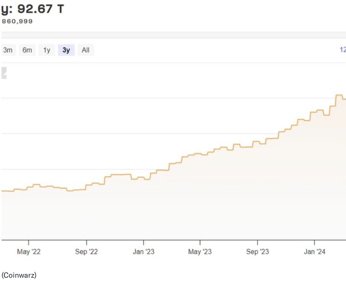Click the May '22 axis label
Image resolution: width=346 pixels, height=282 pixels.
click(x=29, y=252)
